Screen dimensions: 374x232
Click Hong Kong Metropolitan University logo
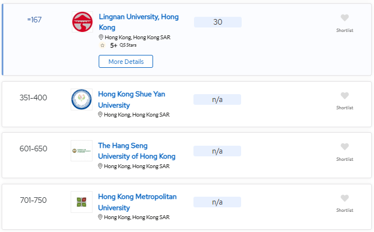point(81,202)
